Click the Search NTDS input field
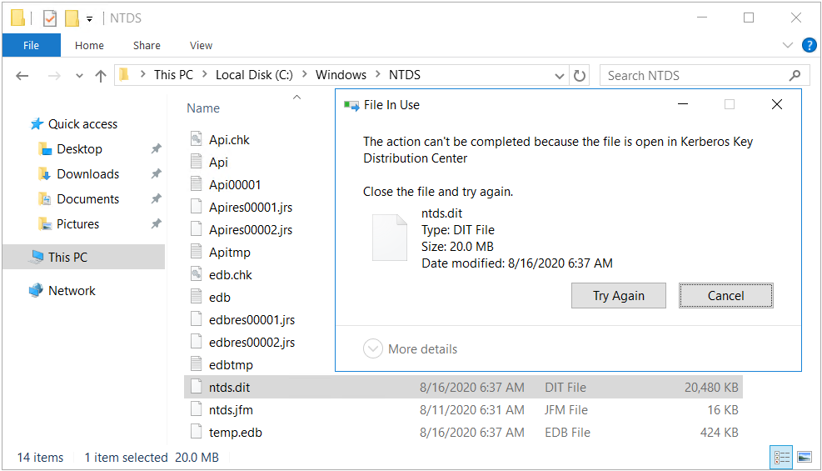The height and width of the screenshot is (471, 822). [695, 76]
